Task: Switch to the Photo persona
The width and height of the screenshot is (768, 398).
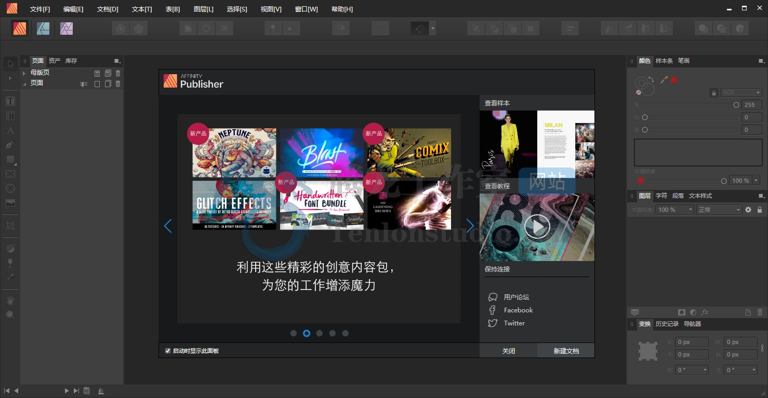Action: [67, 29]
